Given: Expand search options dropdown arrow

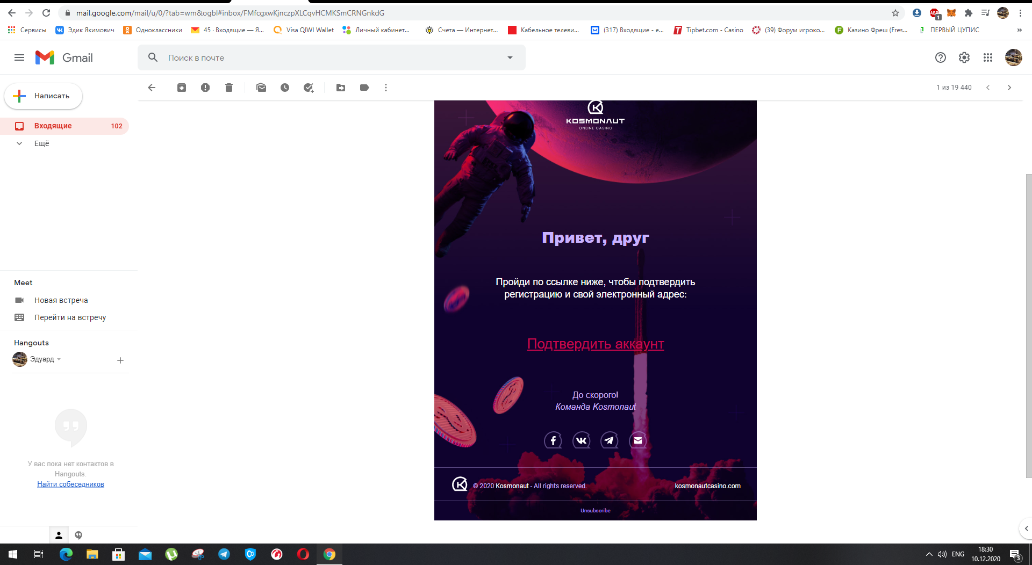Looking at the screenshot, I should pyautogui.click(x=510, y=57).
